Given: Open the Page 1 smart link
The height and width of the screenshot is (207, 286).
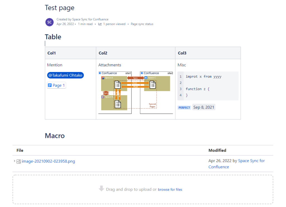Looking at the screenshot, I should [x=56, y=85].
